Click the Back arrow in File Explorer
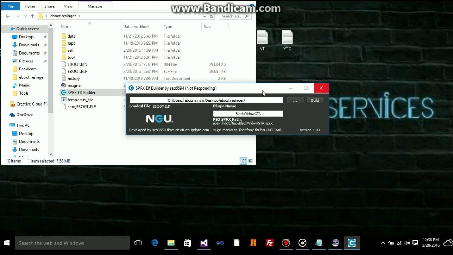Image resolution: width=453 pixels, height=255 pixels. 8,16
